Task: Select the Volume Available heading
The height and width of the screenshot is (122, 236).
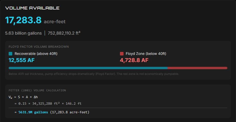Action: (32, 8)
